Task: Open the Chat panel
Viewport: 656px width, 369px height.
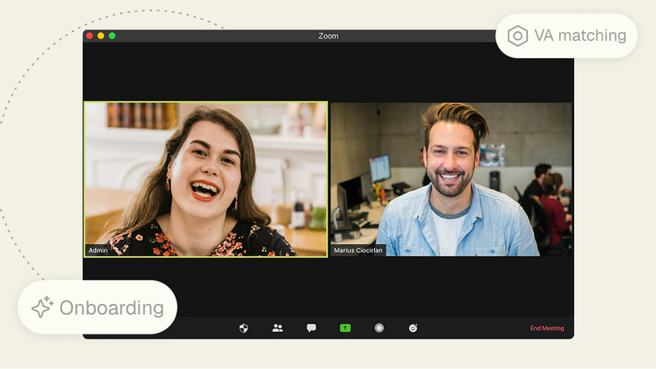Action: [312, 328]
